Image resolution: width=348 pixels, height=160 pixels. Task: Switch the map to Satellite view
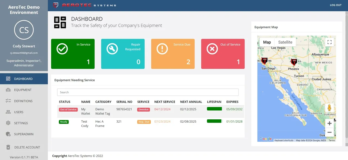point(285,42)
